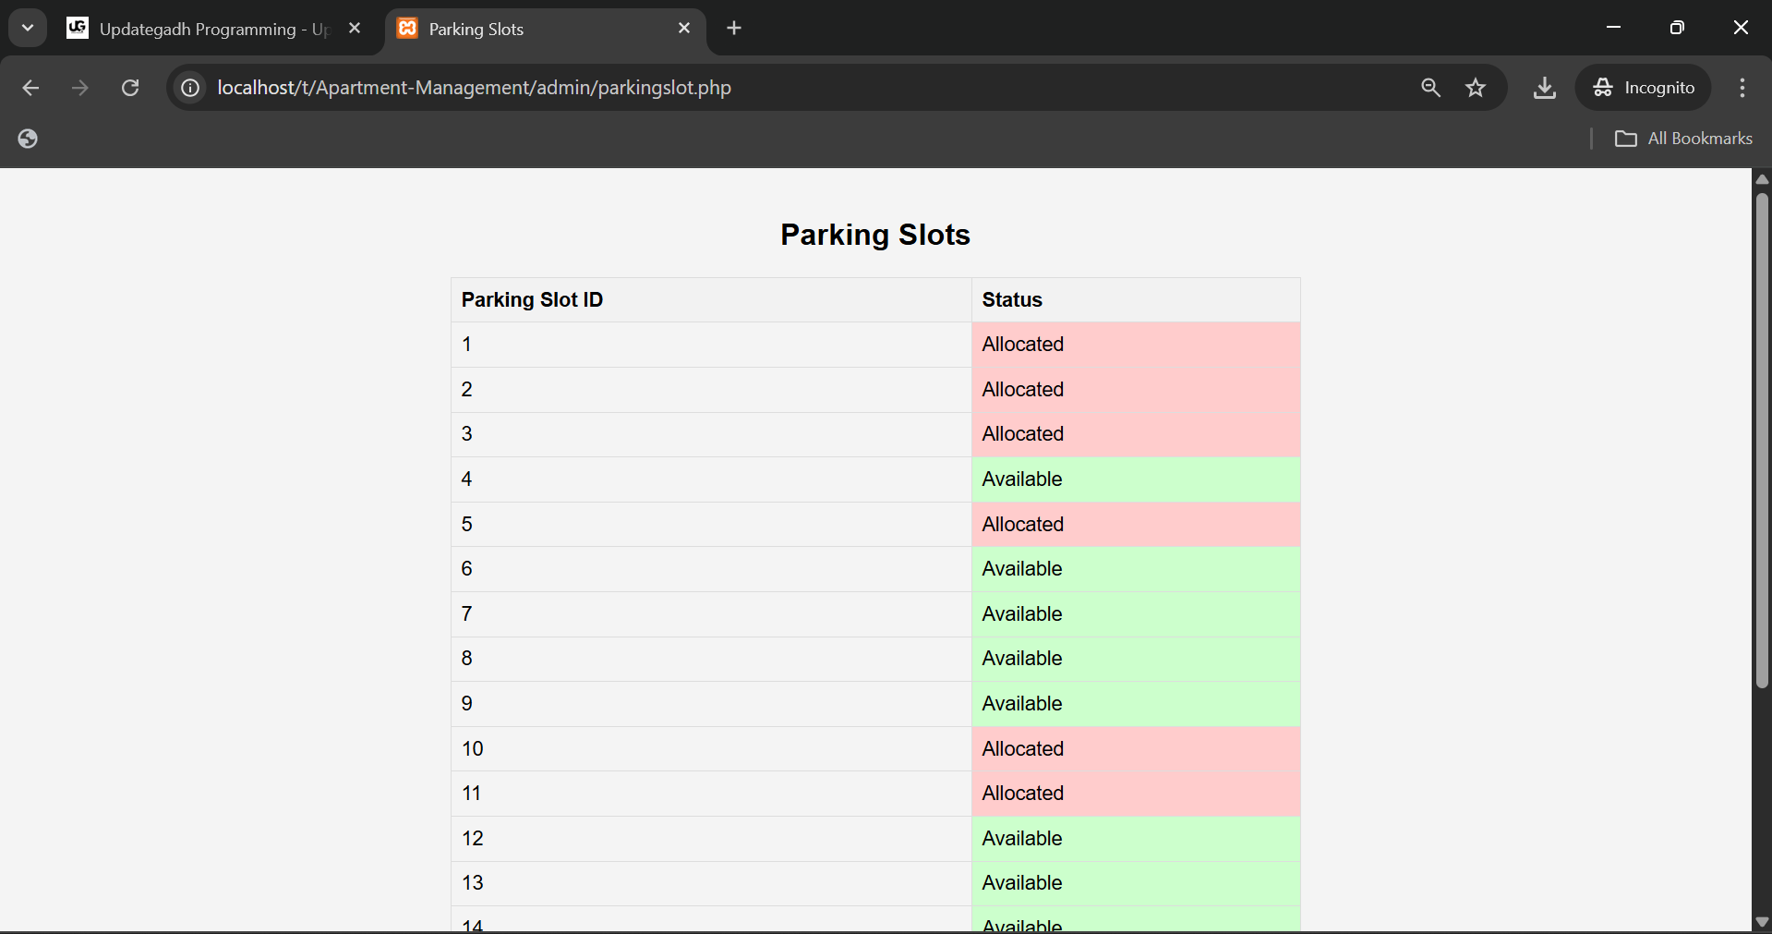Open the All Bookmarks folder
The width and height of the screenshot is (1772, 934).
point(1683,139)
